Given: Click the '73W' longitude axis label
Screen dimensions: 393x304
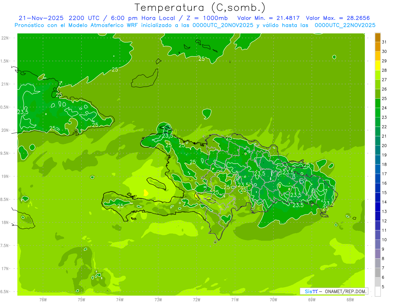Looking at the screenshot, I should [x=158, y=299].
